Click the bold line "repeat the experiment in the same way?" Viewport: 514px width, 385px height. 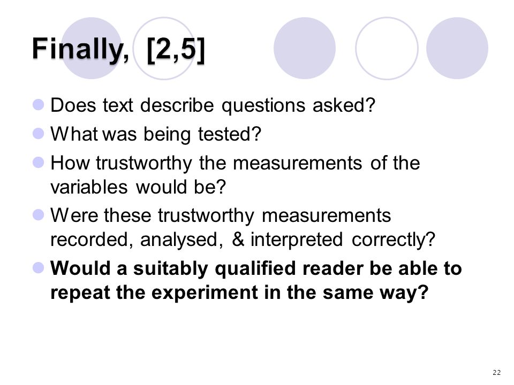(x=239, y=292)
